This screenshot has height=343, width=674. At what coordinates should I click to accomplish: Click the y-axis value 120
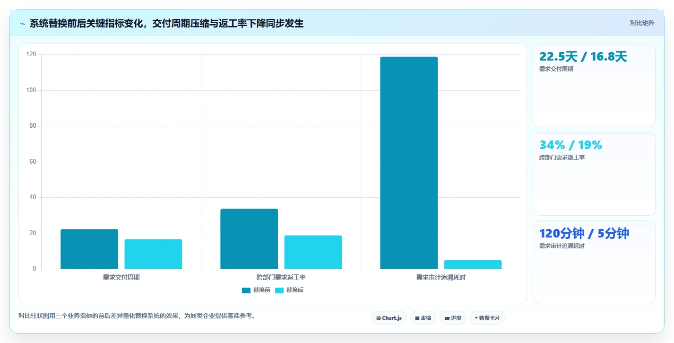point(31,54)
